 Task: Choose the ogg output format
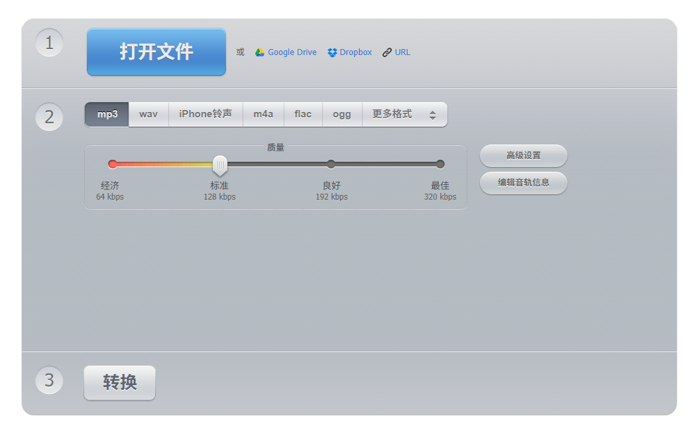point(342,114)
